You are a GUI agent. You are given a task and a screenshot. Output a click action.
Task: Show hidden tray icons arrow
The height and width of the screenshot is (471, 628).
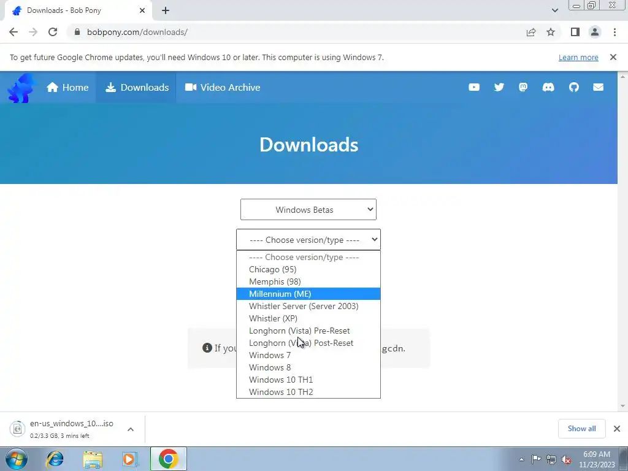point(521,459)
